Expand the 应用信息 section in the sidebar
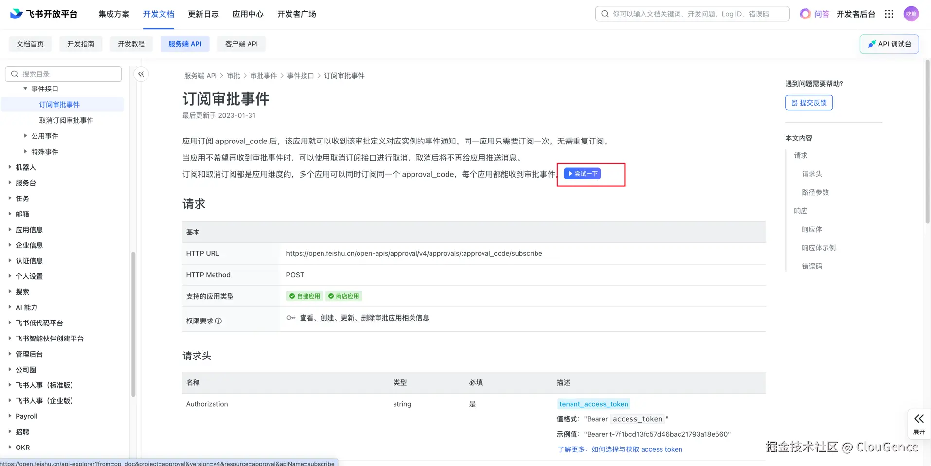Image resolution: width=931 pixels, height=466 pixels. pyautogui.click(x=10, y=229)
